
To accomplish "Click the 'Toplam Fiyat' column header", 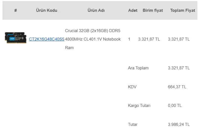I will [x=183, y=10].
